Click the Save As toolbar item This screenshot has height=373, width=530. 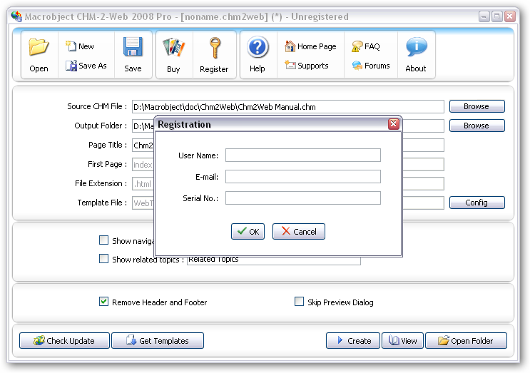pos(86,66)
